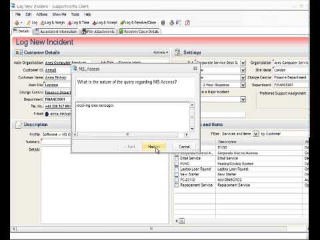
Task: Click the round icon beside E-Mail address
Action: [47, 114]
